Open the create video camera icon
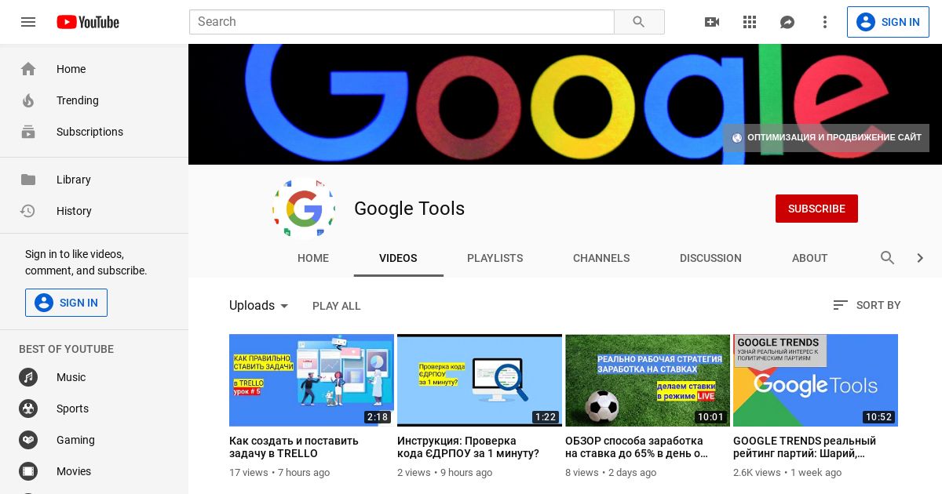Screen dimensions: 942x494 712,22
